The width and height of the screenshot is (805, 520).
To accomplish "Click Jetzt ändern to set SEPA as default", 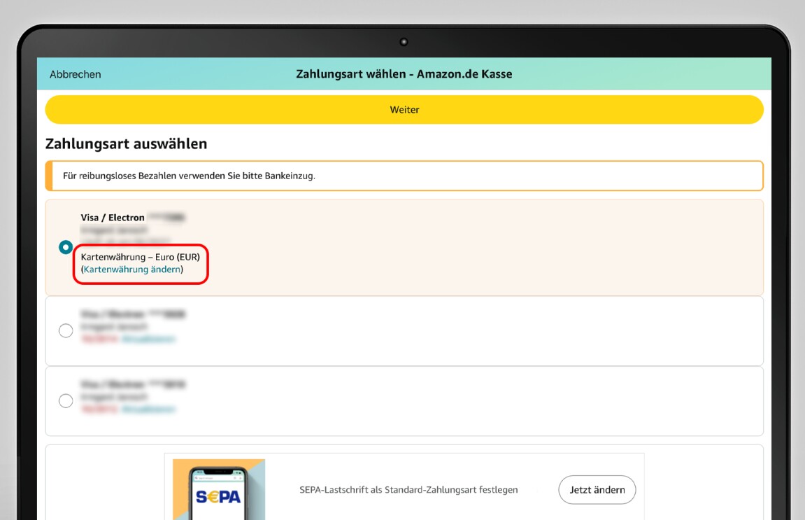I will click(x=597, y=490).
